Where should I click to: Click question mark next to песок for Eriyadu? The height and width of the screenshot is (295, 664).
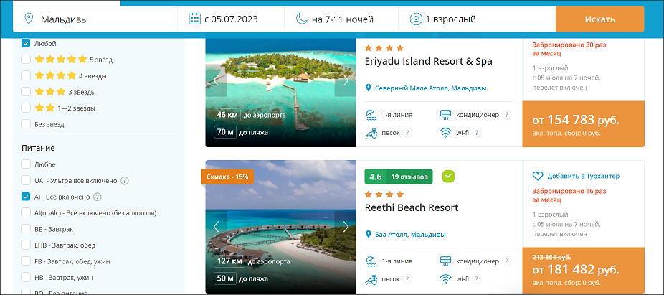tap(407, 133)
